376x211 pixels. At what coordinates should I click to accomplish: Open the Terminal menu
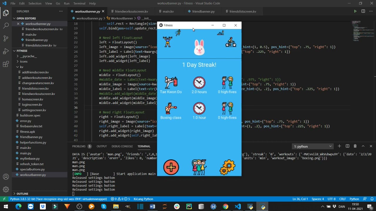click(79, 3)
